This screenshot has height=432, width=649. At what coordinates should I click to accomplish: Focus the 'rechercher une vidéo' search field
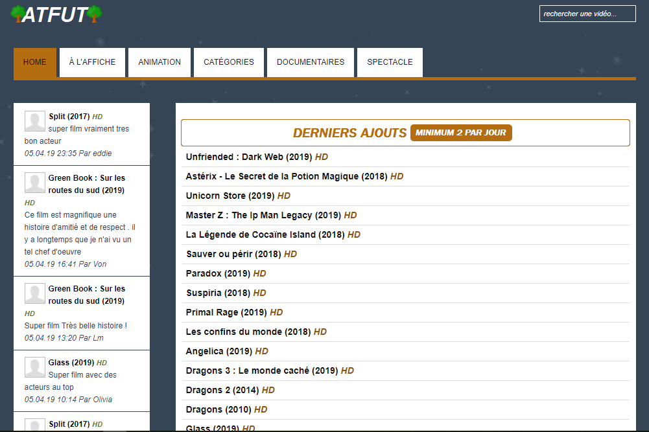click(x=587, y=14)
